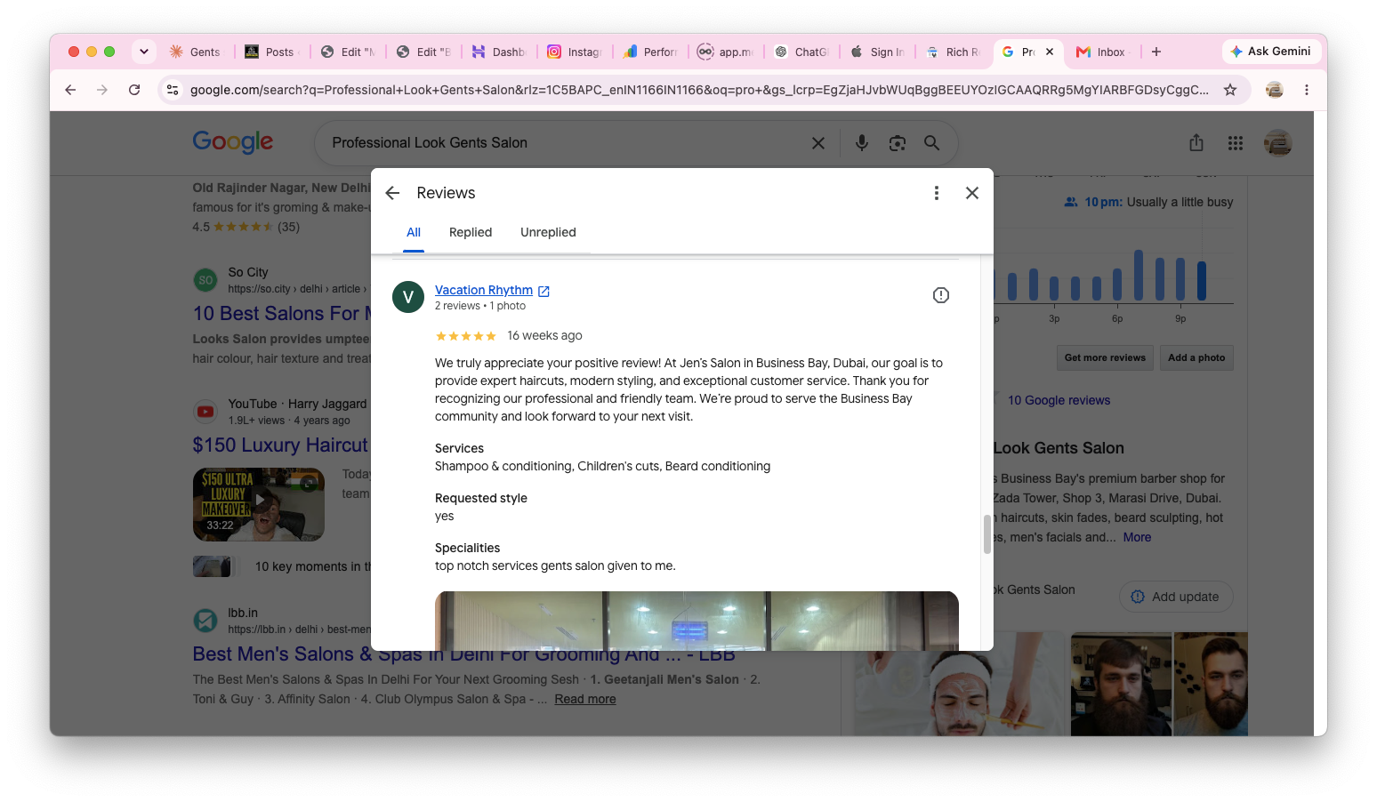The image size is (1377, 802).
Task: Click the 9p bar in popular times chart
Action: coord(1180,279)
